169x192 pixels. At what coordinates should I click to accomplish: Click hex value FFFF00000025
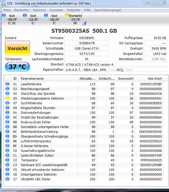pos(151,160)
